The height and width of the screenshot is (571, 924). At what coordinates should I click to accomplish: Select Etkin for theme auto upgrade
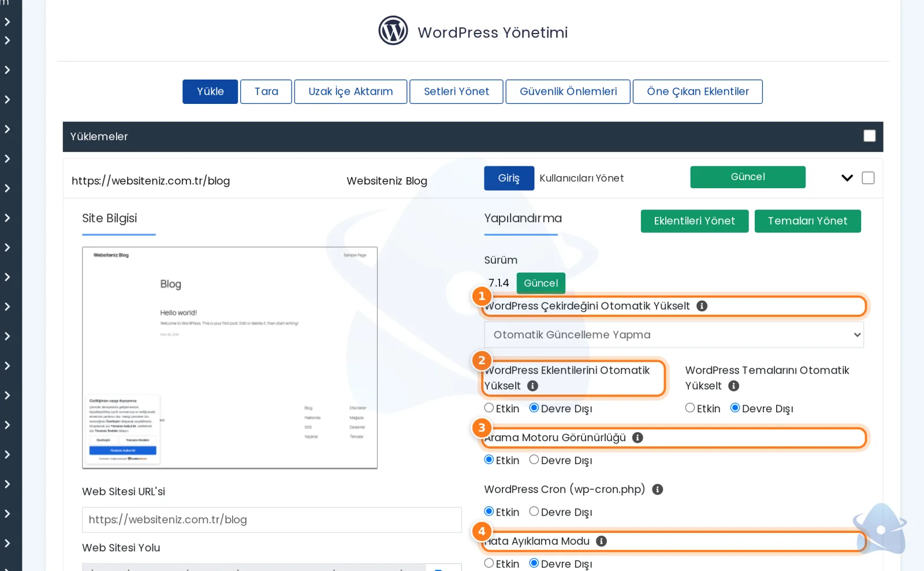(x=690, y=408)
